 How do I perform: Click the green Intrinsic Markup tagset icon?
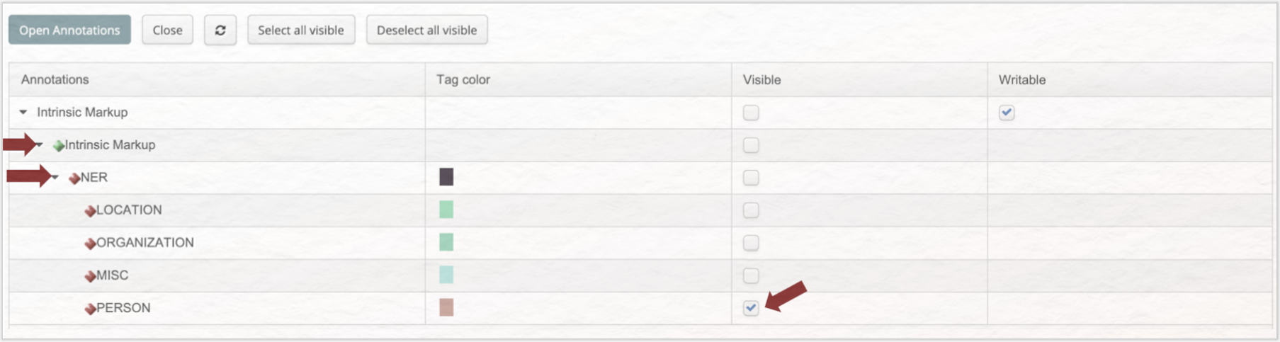point(59,146)
